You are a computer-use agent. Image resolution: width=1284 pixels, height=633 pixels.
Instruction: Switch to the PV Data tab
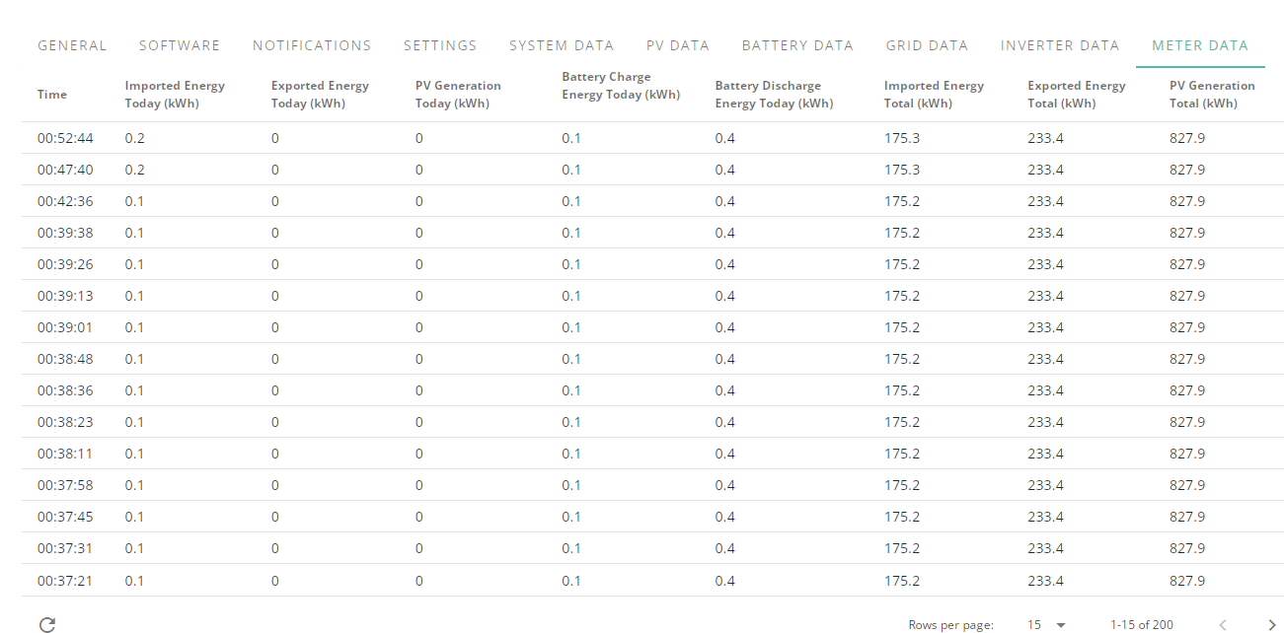click(x=678, y=45)
